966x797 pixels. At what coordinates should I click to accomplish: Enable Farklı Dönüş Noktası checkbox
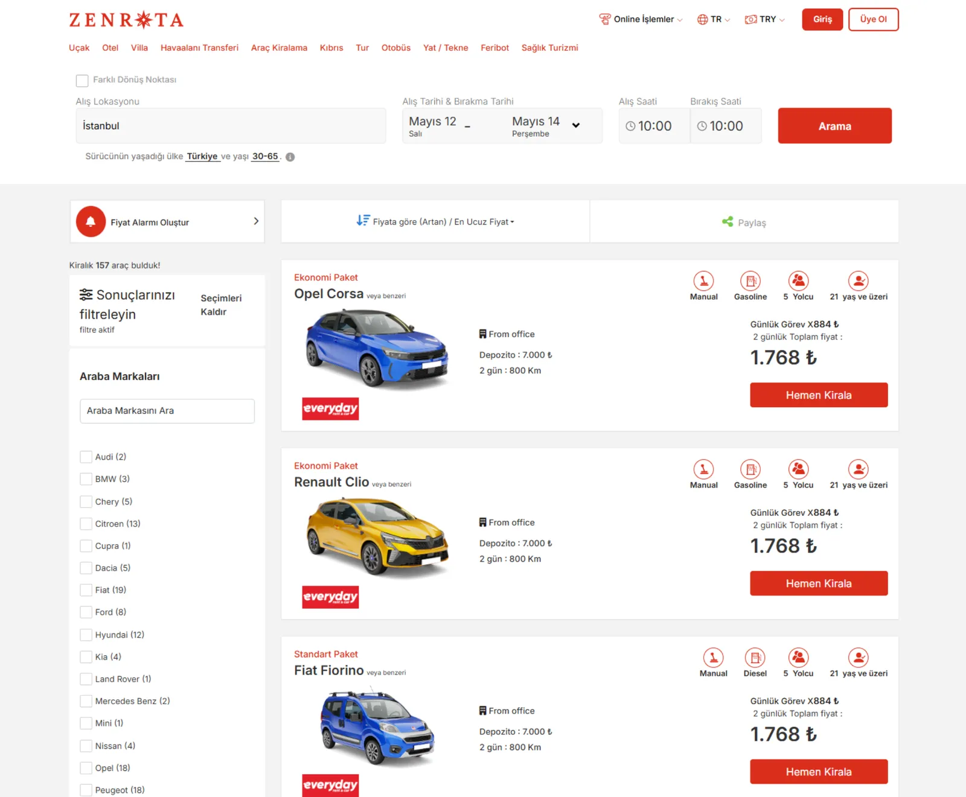(82, 80)
